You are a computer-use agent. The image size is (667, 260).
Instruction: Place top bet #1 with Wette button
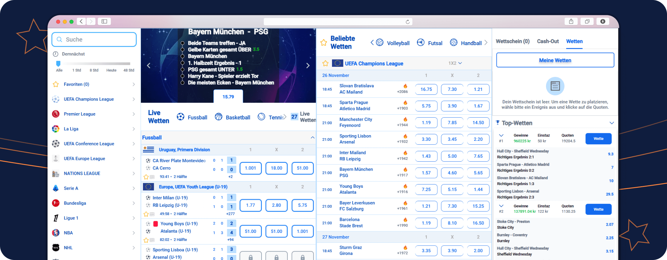click(x=598, y=139)
